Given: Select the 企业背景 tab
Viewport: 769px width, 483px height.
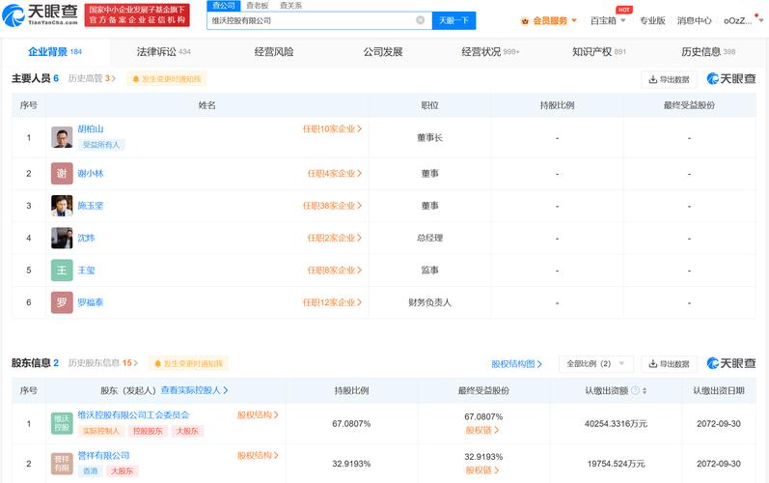Looking at the screenshot, I should [x=55, y=51].
